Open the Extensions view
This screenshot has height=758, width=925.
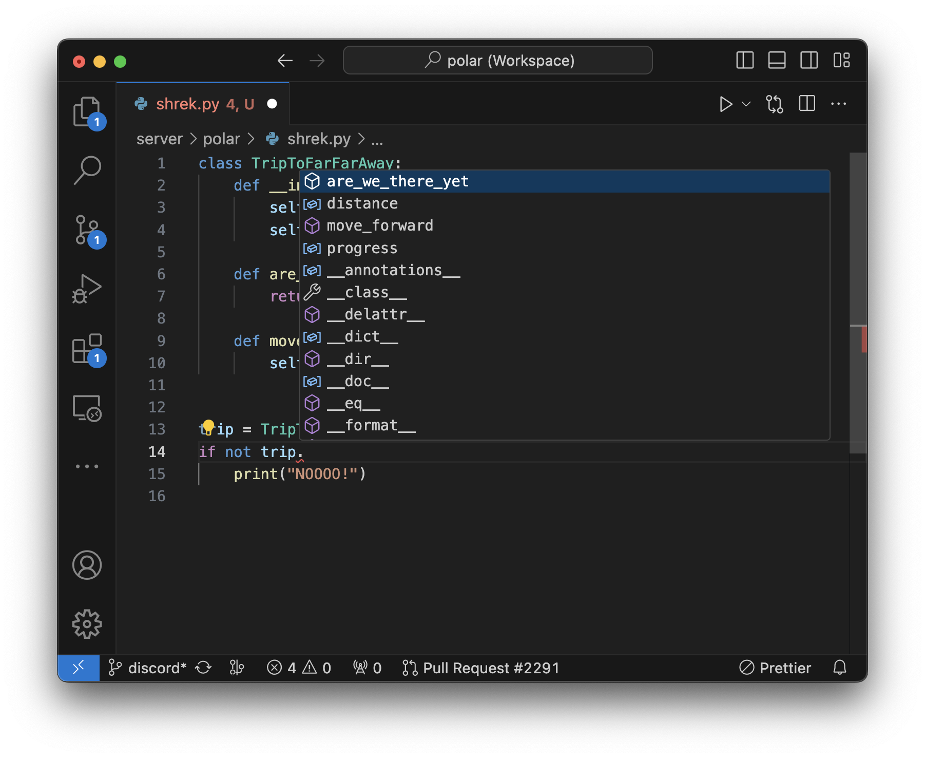pos(87,349)
